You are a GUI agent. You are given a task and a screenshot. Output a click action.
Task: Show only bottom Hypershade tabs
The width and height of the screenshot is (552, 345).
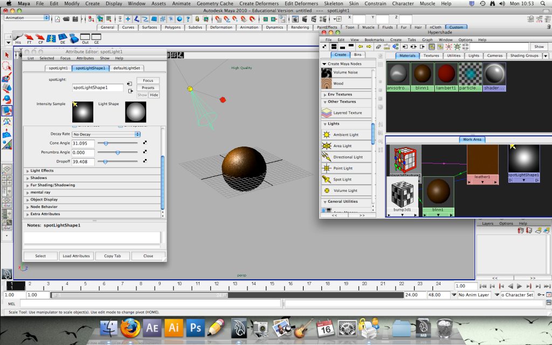coord(342,46)
